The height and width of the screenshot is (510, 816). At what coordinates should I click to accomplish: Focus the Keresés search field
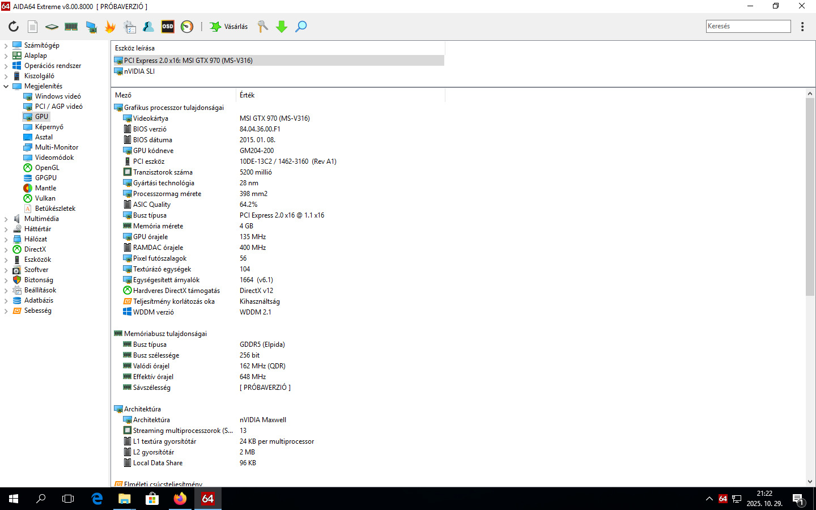pos(748,26)
